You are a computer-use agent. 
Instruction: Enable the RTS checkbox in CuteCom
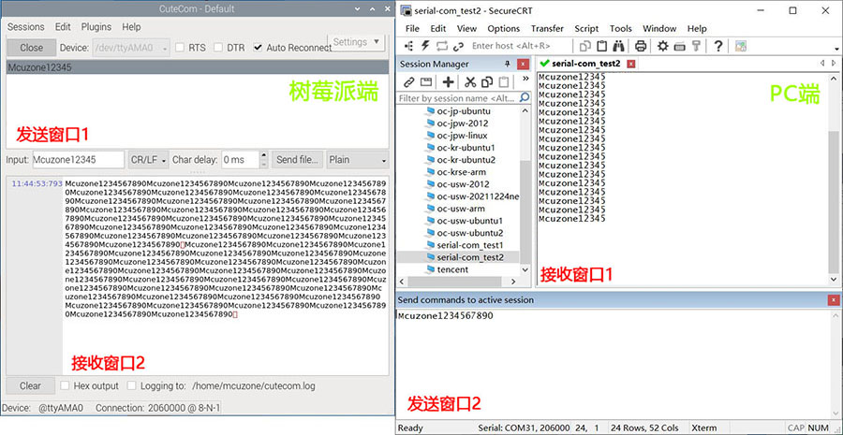[180, 48]
